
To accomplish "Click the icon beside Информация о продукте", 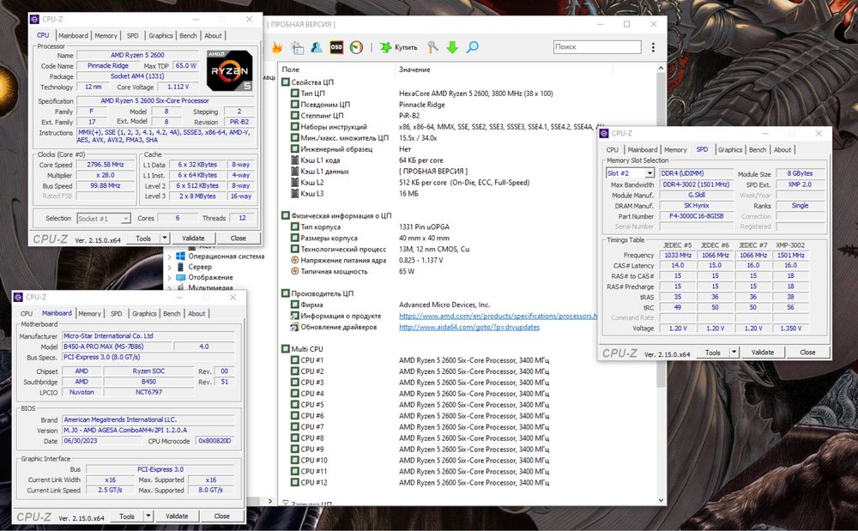I will pyautogui.click(x=294, y=316).
